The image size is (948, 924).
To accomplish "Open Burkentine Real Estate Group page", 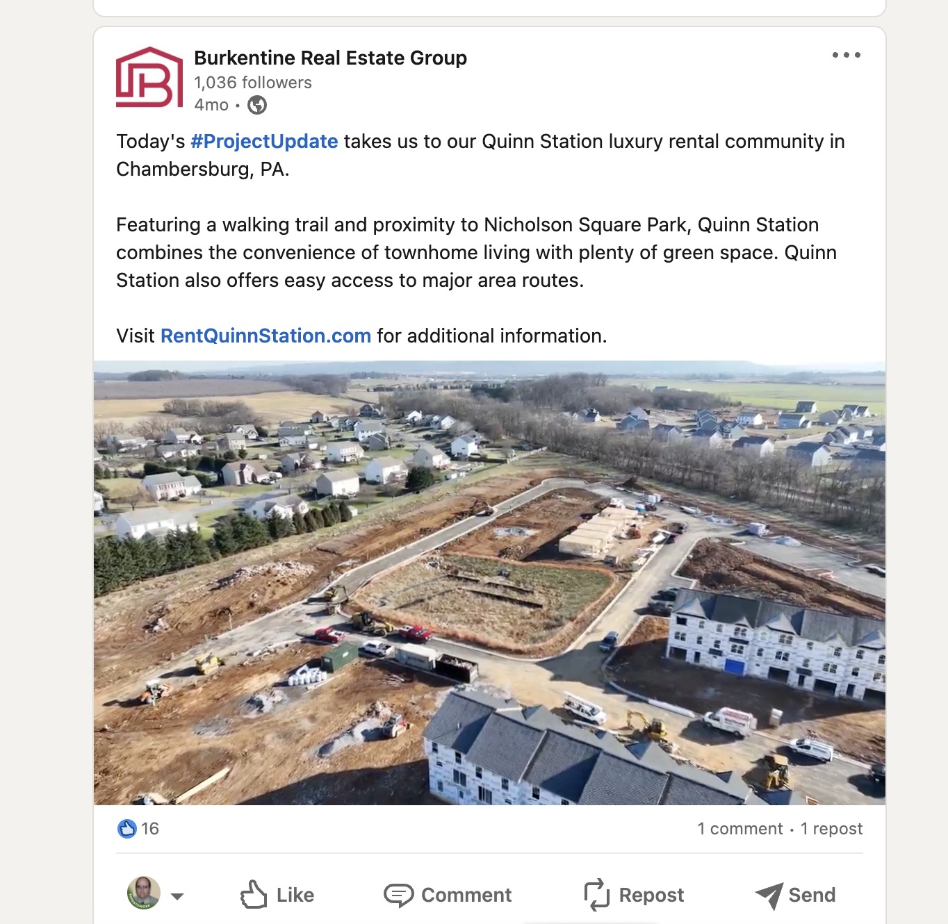I will pos(330,58).
